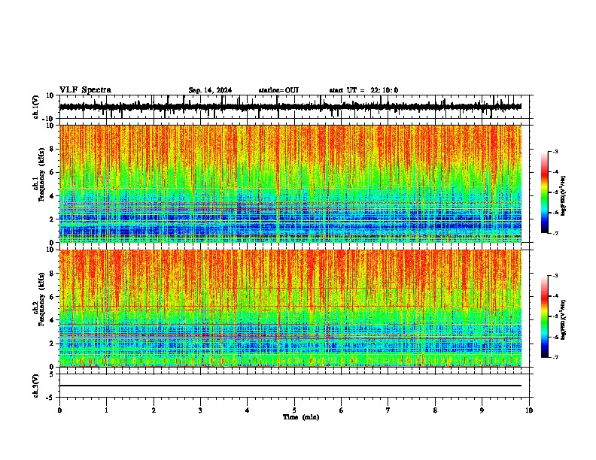
Task: Click the "6" kHz tick of ch.2 spectrogram
Action: [x=52, y=297]
